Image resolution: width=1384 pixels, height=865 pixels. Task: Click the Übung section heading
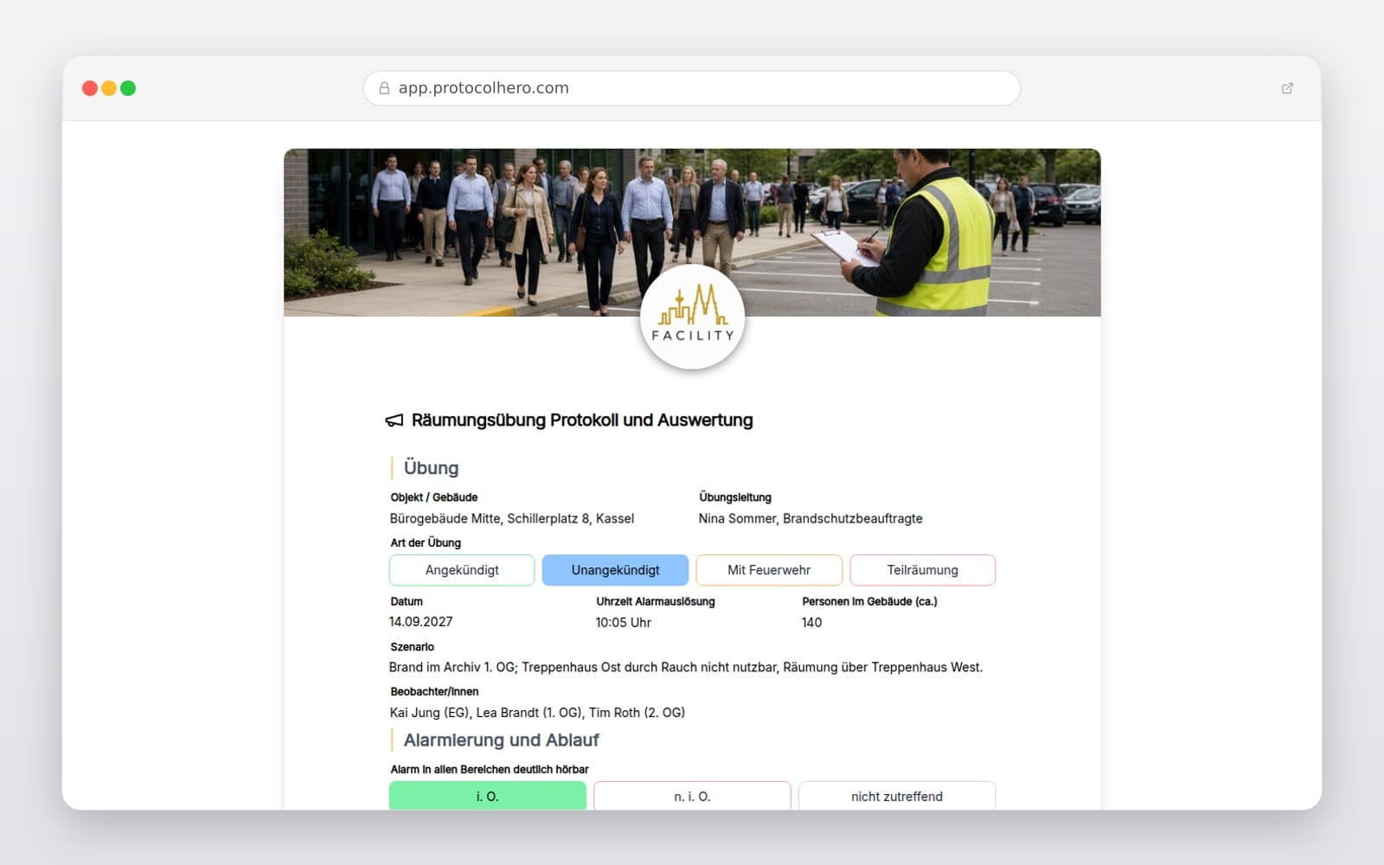click(431, 468)
